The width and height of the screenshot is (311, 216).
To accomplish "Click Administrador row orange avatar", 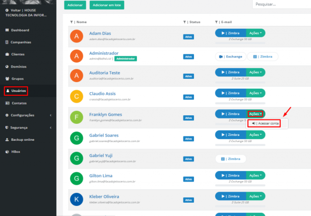I will click(77, 56).
